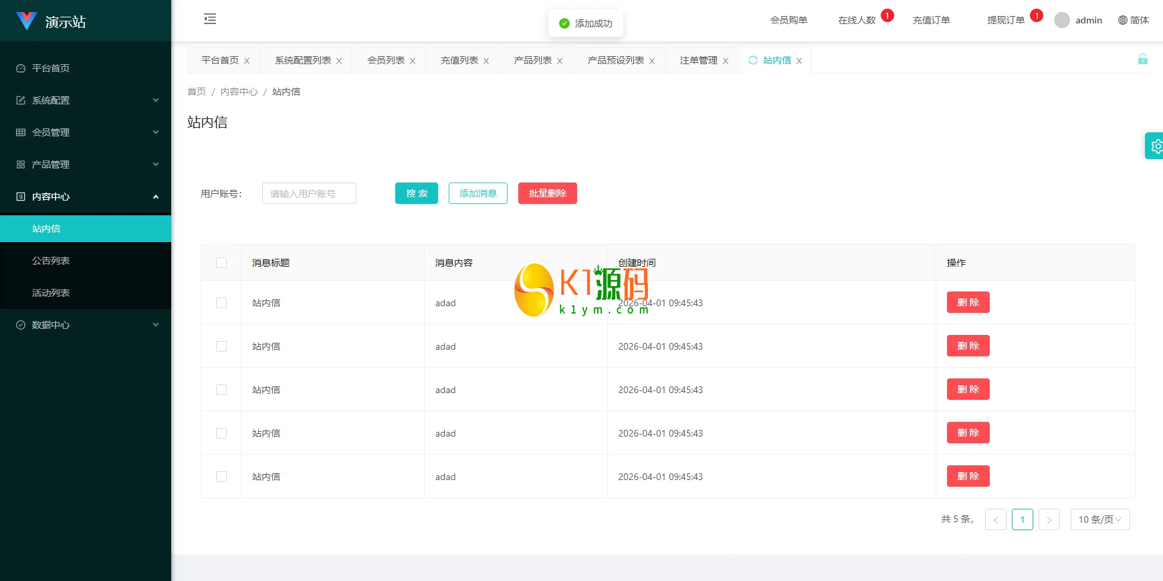
Task: Close the 会员列表 tab
Action: click(413, 61)
